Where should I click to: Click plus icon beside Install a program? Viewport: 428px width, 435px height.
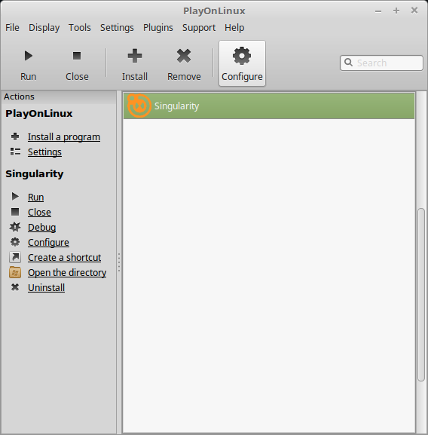tap(15, 136)
